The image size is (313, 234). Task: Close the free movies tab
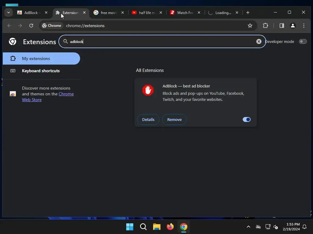tap(123, 12)
